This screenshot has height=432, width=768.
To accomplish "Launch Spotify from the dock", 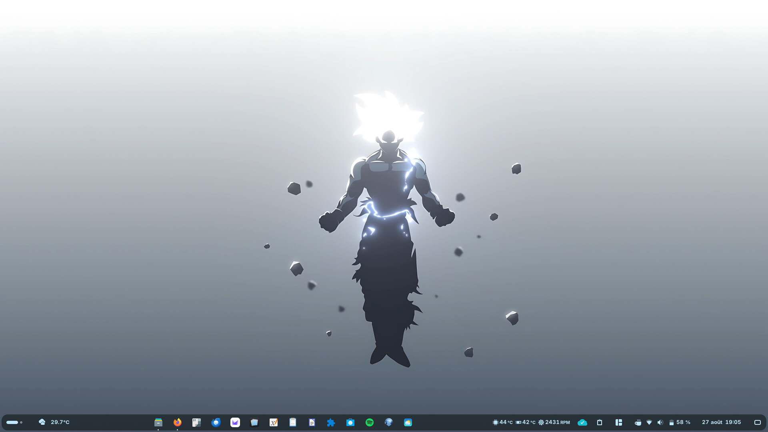I will [370, 422].
